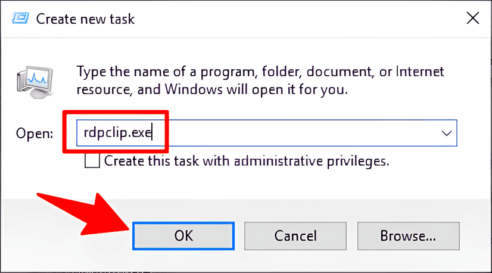
Task: Place cursor in rdpclip.exe text
Action: click(x=114, y=132)
